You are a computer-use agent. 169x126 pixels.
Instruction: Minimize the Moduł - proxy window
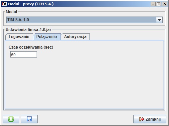pyautogui.click(x=153, y=4)
